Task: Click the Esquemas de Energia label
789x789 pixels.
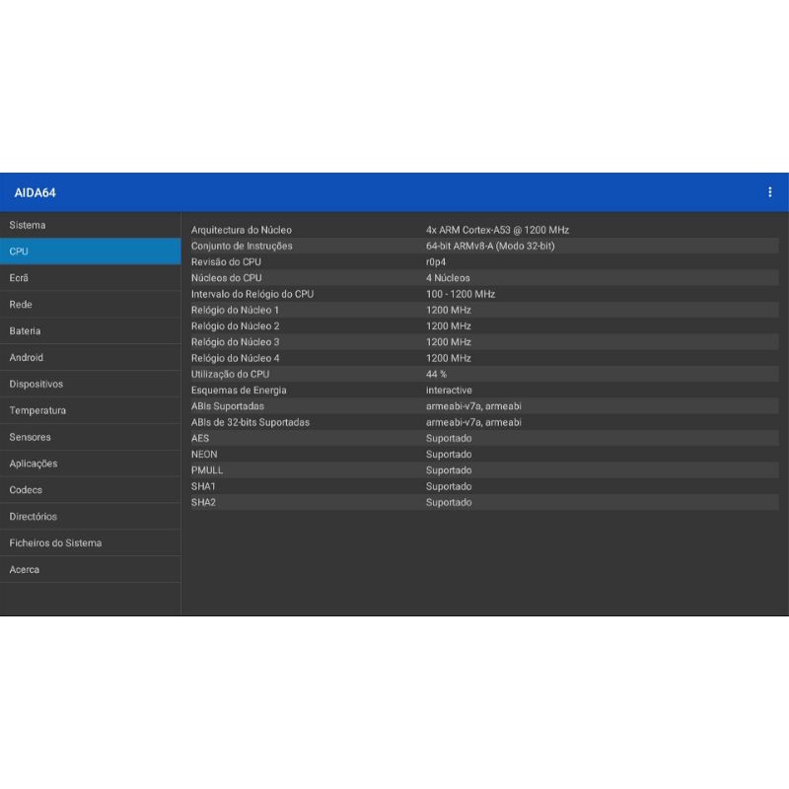Action: (239, 390)
